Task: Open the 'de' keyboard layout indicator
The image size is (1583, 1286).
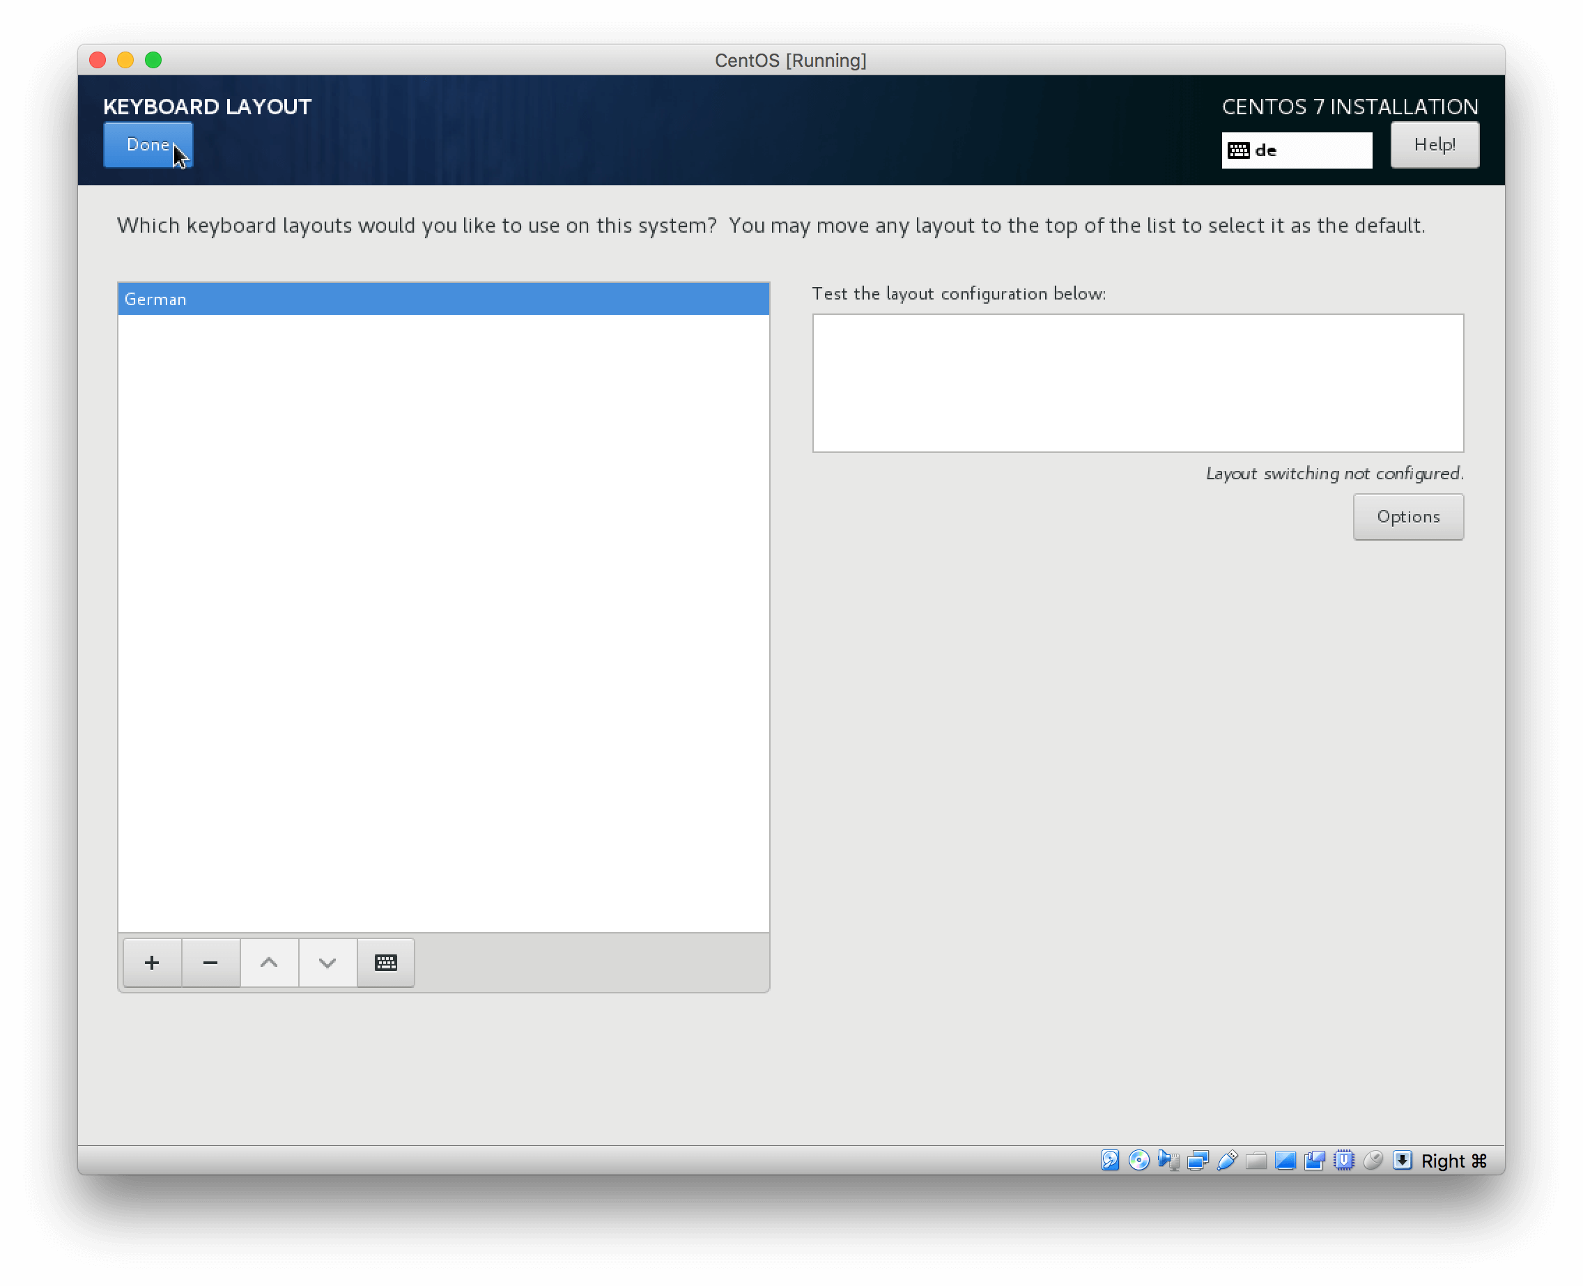Action: point(1297,150)
